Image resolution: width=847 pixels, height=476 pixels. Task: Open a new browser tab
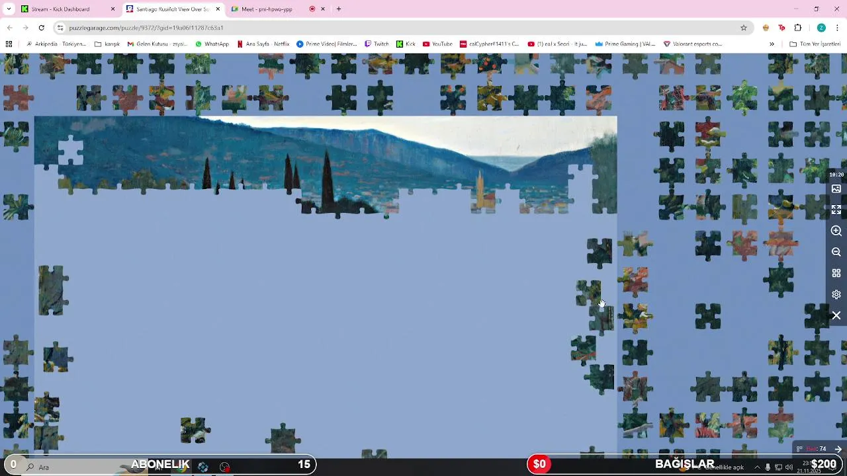click(339, 9)
